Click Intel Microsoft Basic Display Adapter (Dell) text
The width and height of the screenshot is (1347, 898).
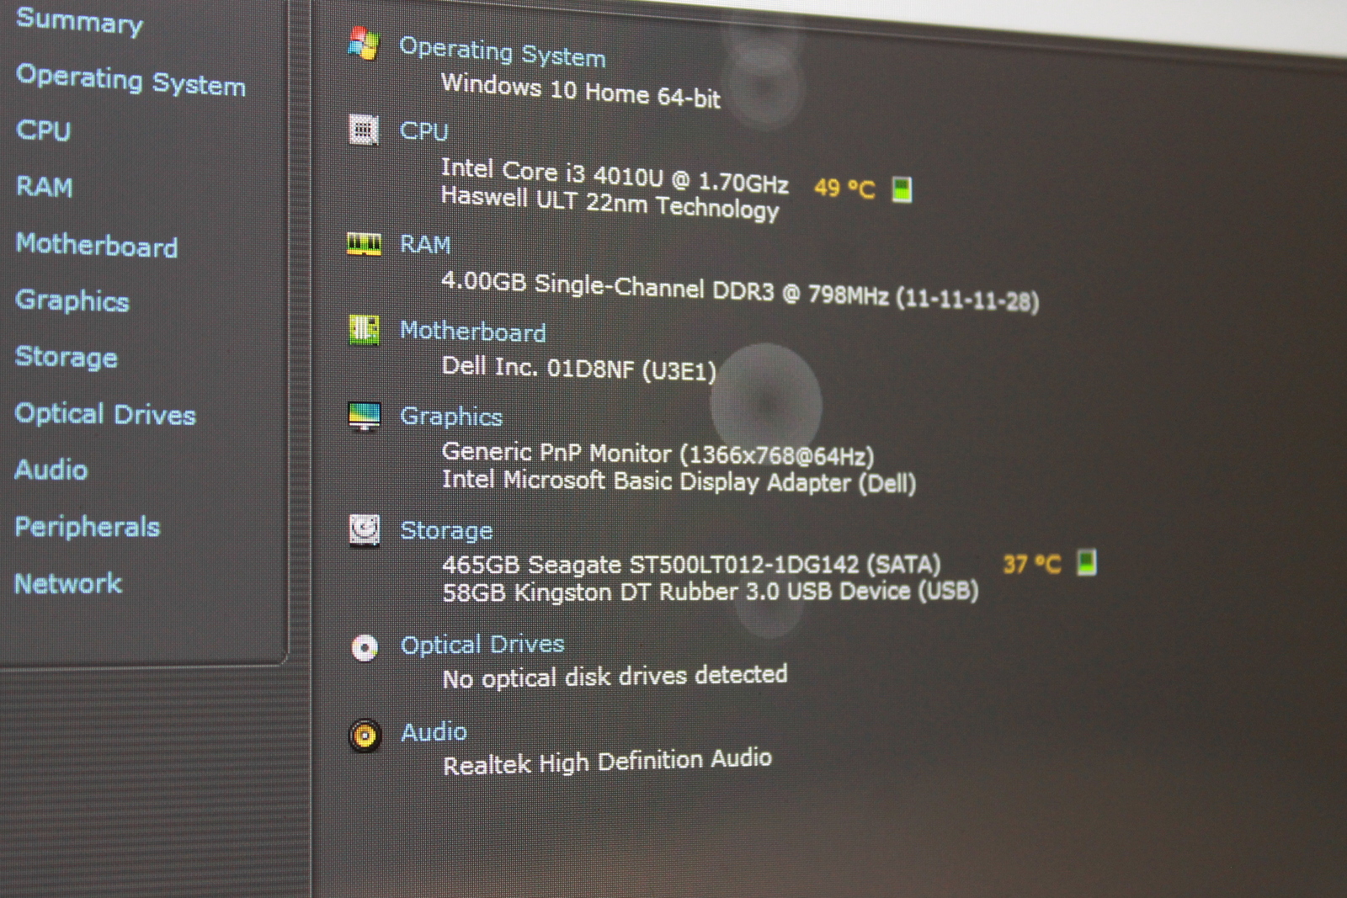point(679,481)
